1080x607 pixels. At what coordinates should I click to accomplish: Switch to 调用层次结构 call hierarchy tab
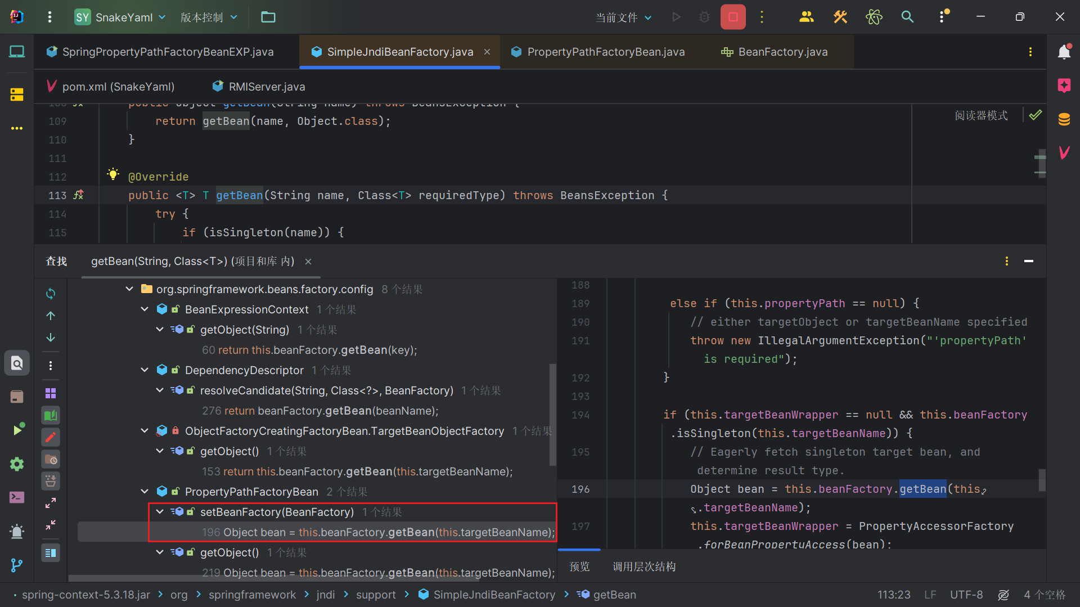644,566
